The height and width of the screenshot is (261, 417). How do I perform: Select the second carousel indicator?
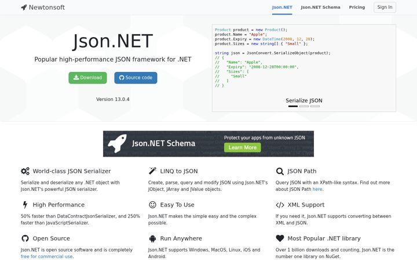pyautogui.click(x=304, y=106)
